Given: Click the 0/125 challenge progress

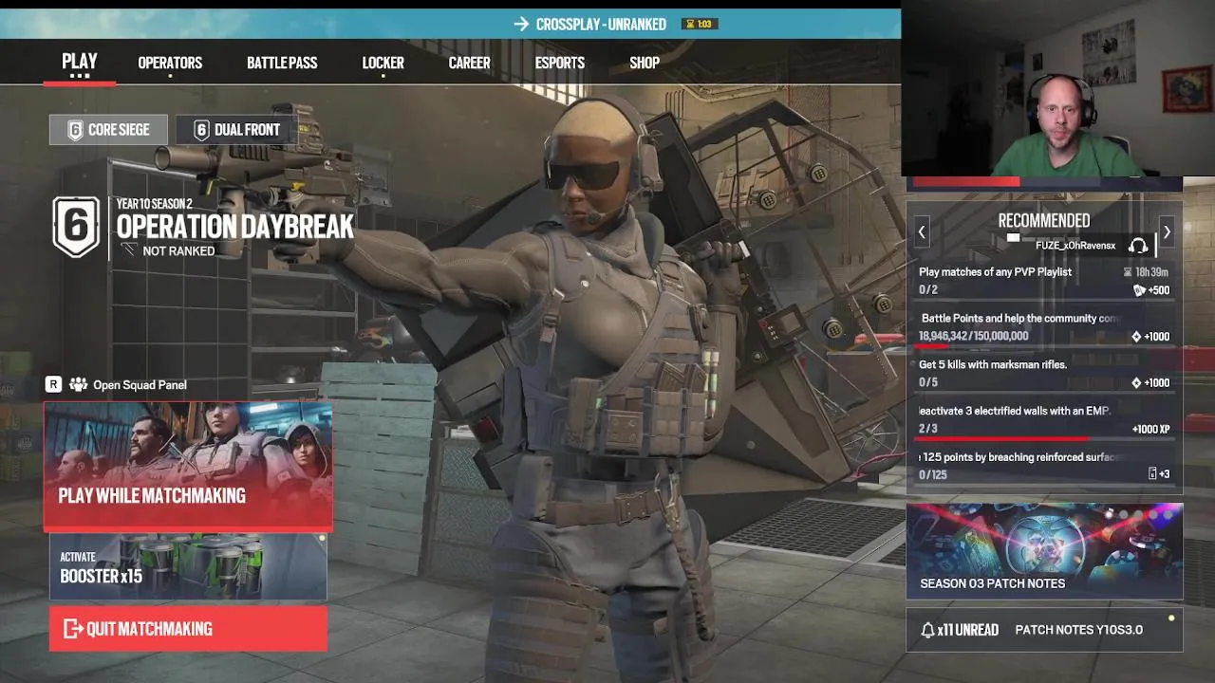Looking at the screenshot, I should pyautogui.click(x=933, y=475).
